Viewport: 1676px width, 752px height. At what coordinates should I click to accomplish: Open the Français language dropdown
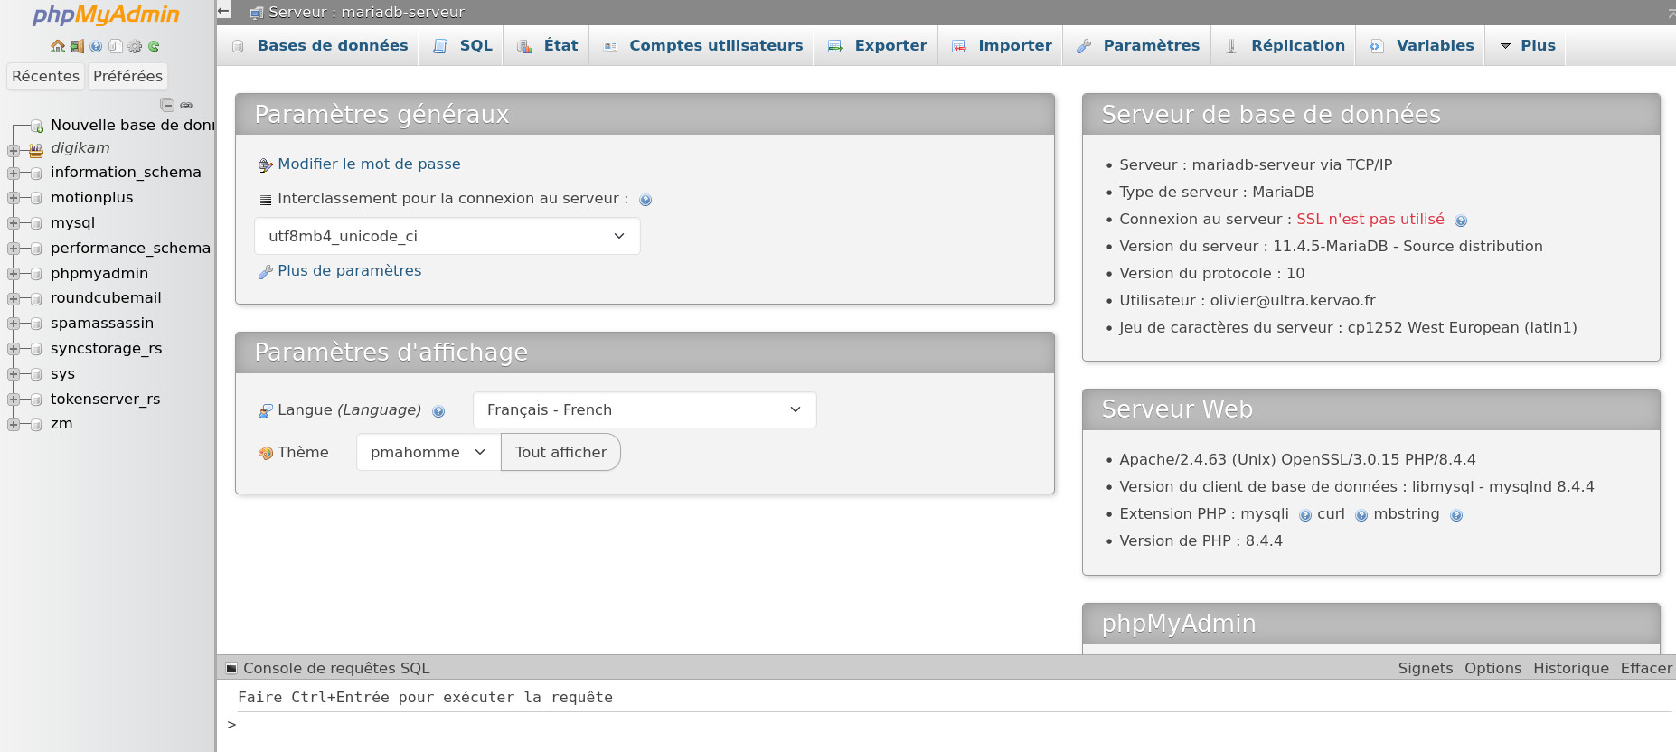(x=644, y=409)
